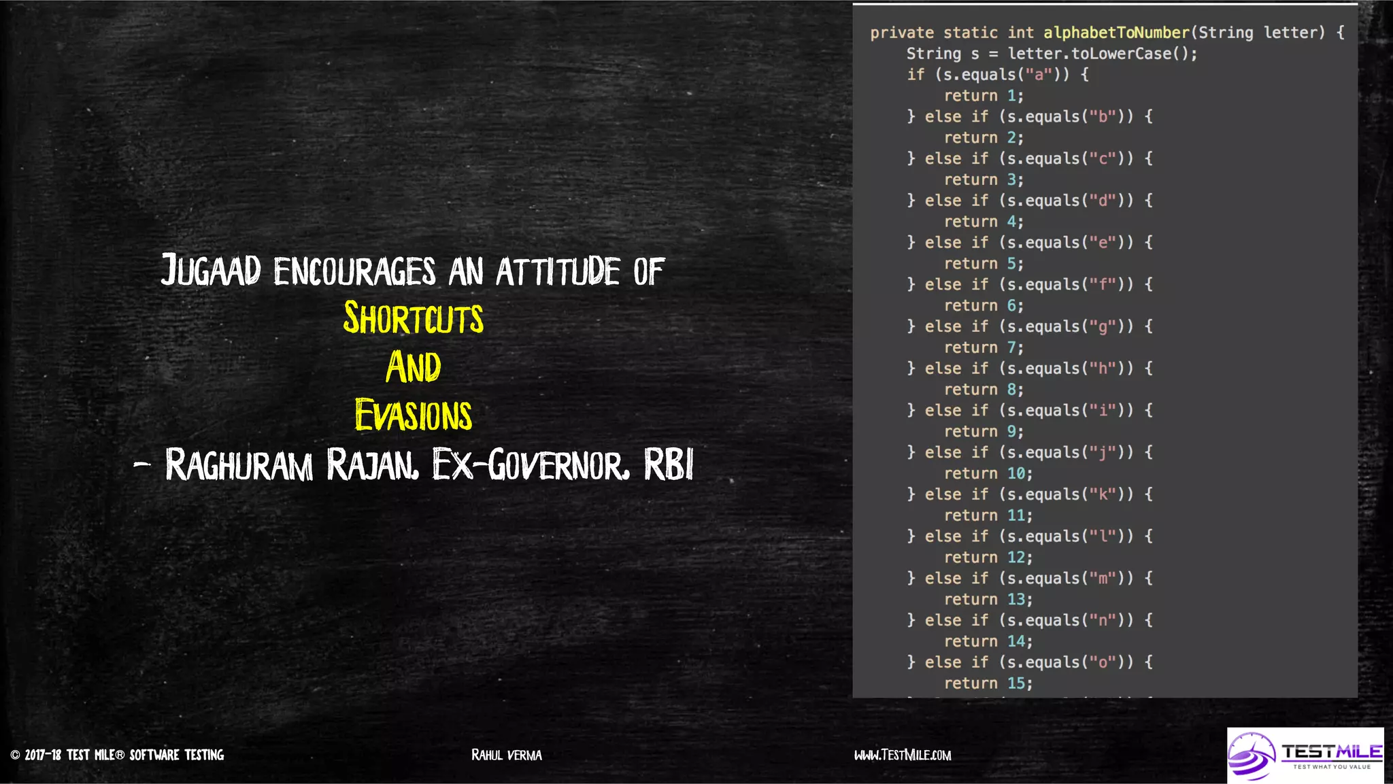Click the Rahul Verma author name

point(507,755)
